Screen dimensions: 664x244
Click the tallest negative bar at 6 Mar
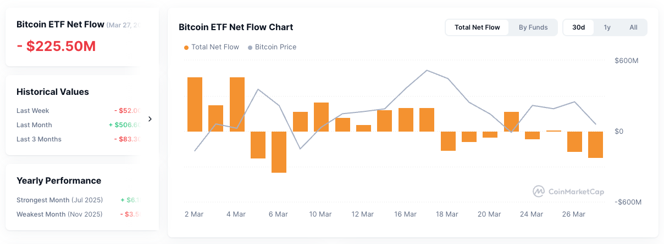pos(279,152)
